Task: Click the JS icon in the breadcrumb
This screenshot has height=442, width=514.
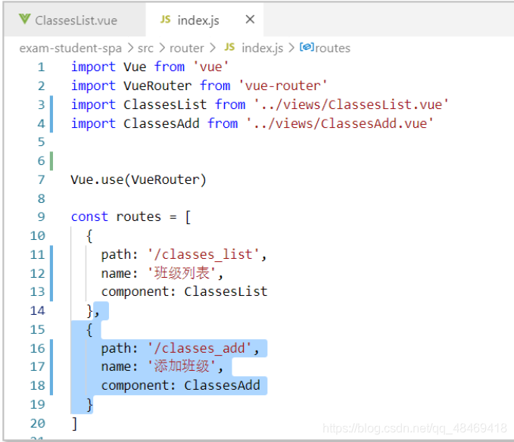Action: click(229, 48)
